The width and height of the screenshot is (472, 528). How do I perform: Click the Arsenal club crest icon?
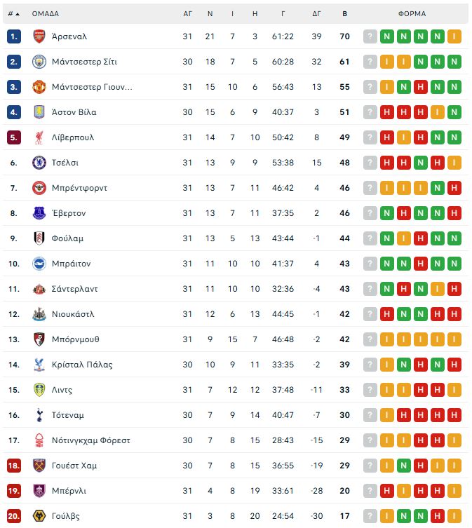point(39,36)
